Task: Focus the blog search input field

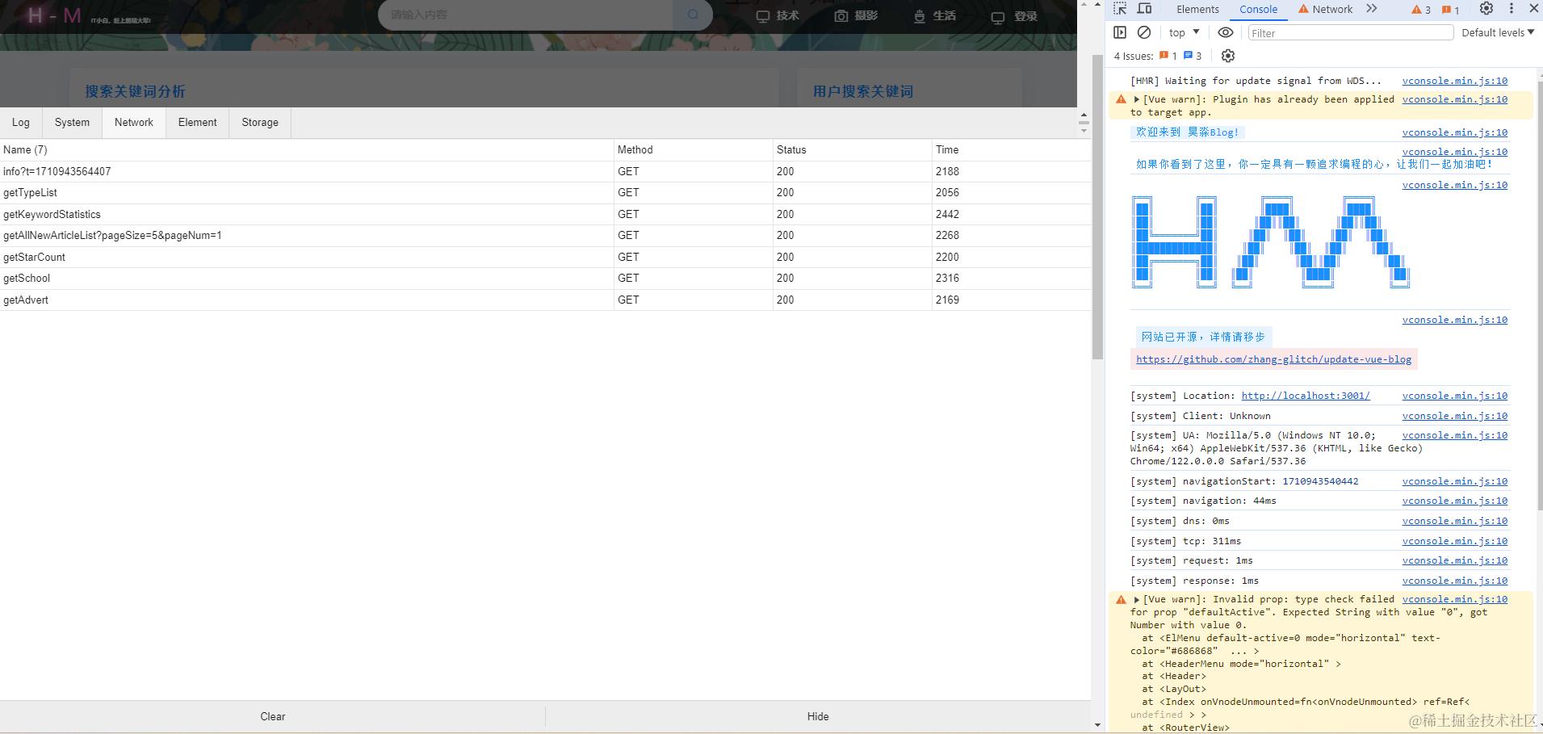Action: point(526,15)
